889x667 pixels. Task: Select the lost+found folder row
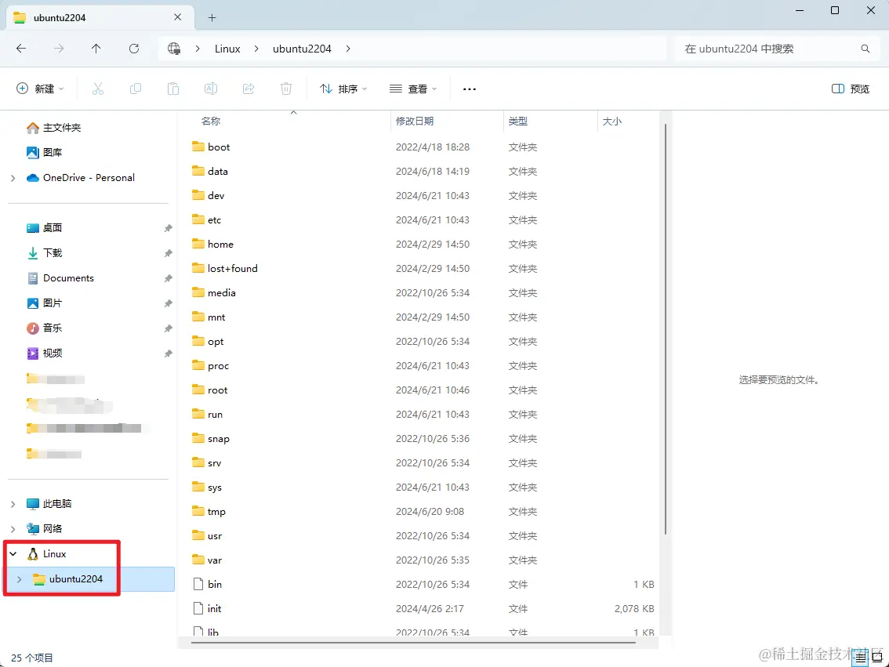[x=423, y=269]
